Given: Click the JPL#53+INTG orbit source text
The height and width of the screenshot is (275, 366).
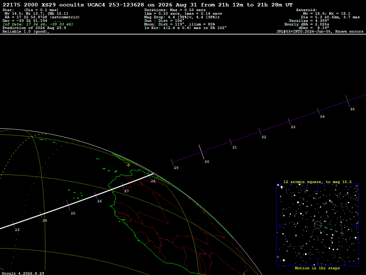Looking at the screenshot, I should click(320, 32).
